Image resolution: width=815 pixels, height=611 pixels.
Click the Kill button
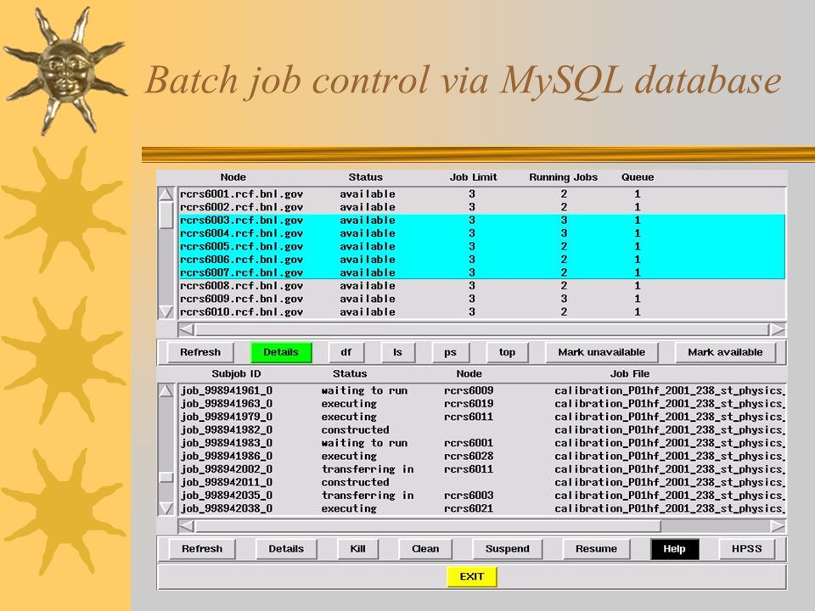[357, 549]
